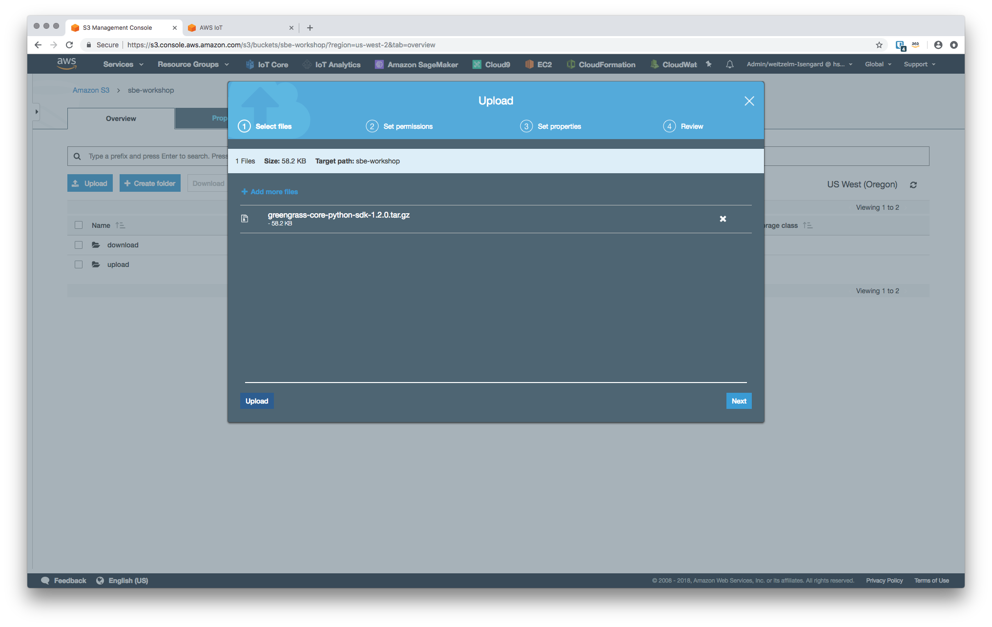Remove greengrass-core-python-sdk file from upload list

pos(723,219)
